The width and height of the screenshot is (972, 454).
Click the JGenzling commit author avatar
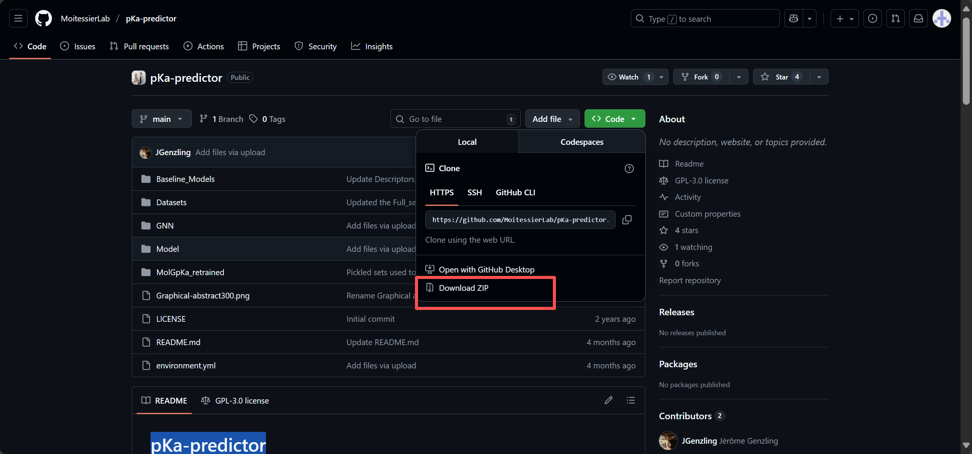[x=145, y=152]
